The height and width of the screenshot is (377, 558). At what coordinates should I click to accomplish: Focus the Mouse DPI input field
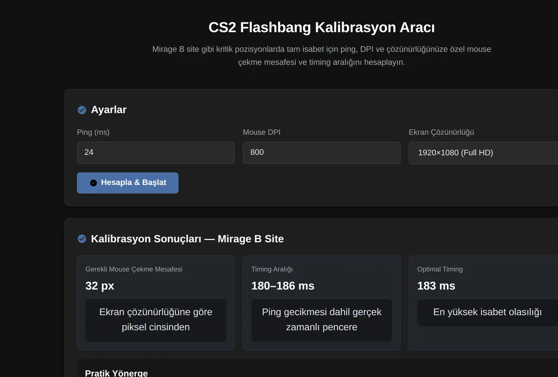tap(321, 152)
